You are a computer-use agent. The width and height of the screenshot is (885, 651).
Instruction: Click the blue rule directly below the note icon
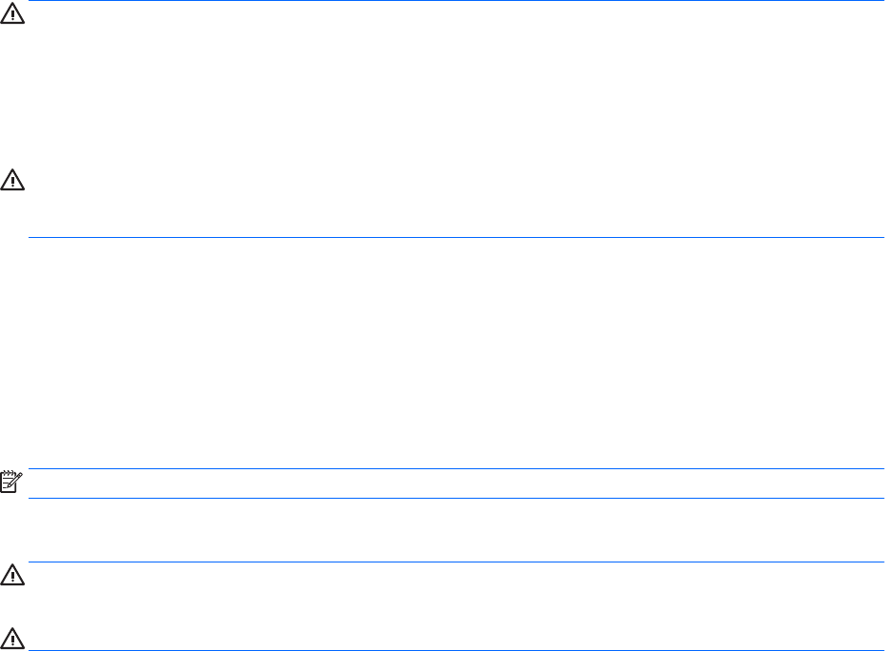click(x=457, y=498)
